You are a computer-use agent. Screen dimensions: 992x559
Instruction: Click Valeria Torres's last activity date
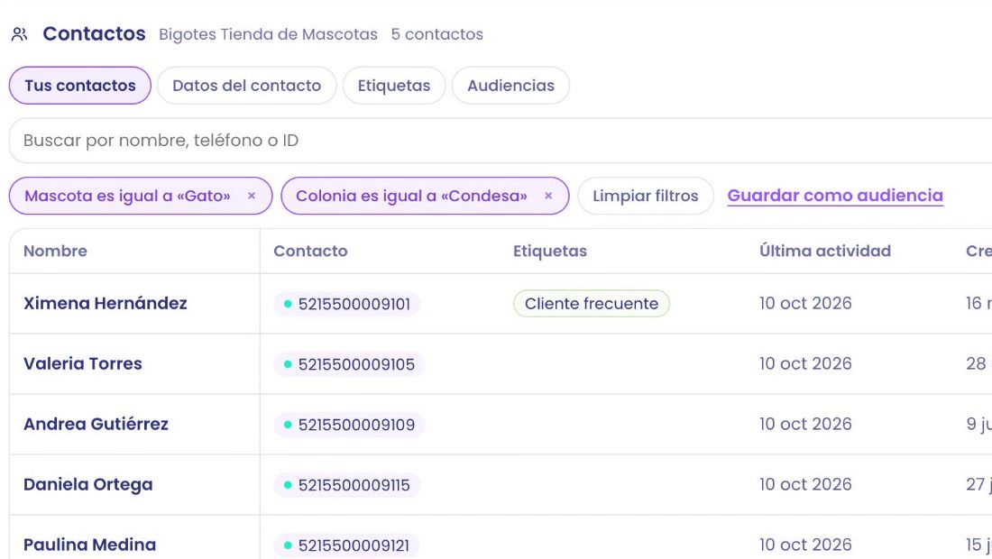805,363
